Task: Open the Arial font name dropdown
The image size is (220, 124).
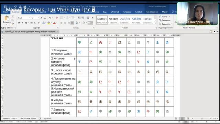Action: pos(30,18)
